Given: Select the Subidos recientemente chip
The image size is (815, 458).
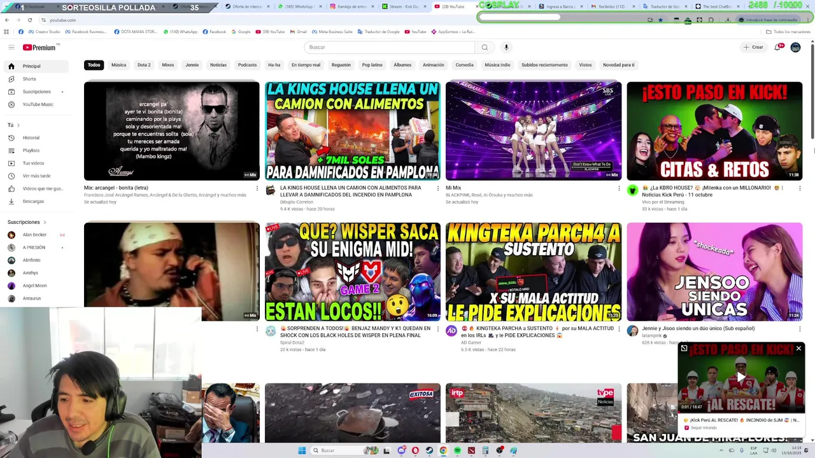Looking at the screenshot, I should [x=544, y=65].
